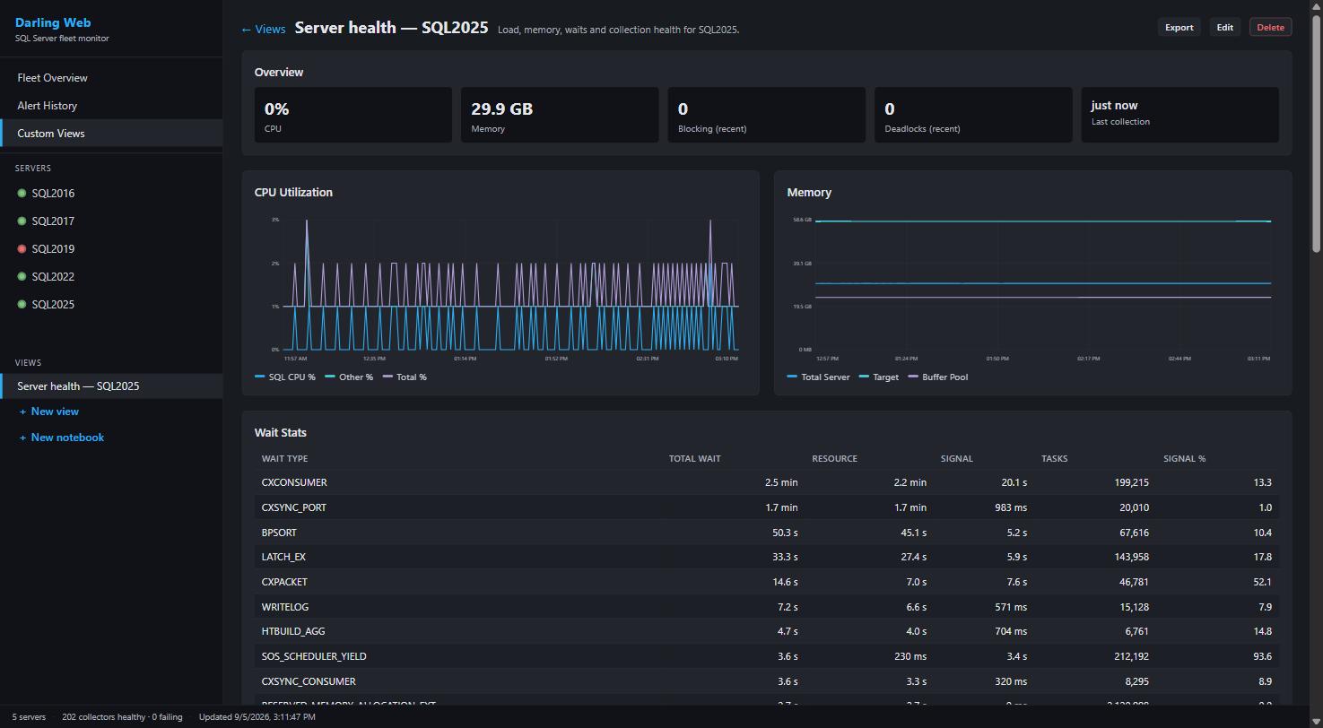
Task: Sort by WAIT TYPE column header
Action: coord(284,459)
